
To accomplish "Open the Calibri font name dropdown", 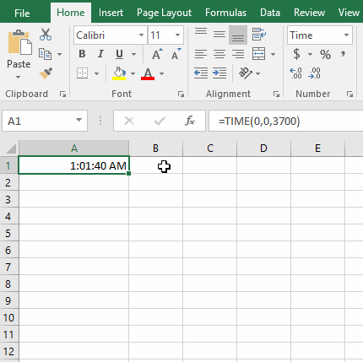I will click(141, 35).
